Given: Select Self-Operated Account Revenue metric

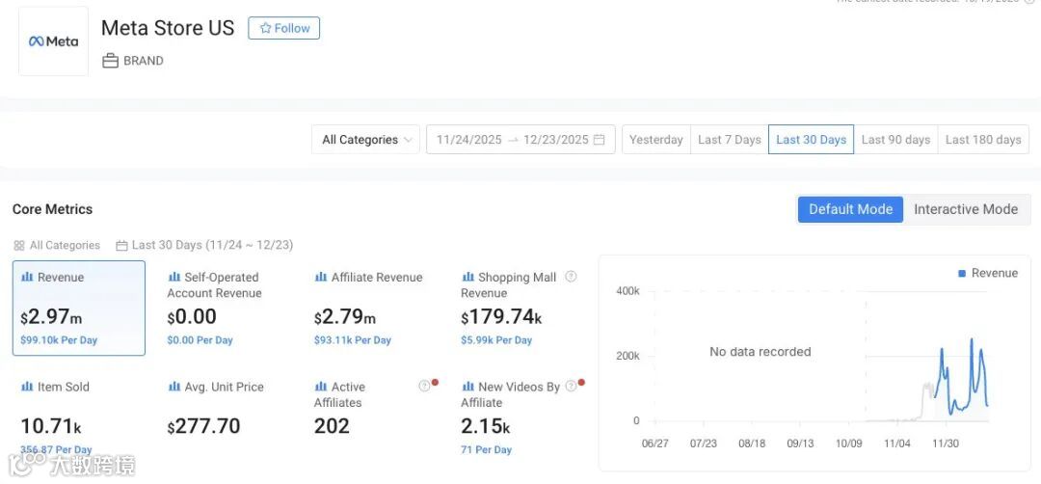Looking at the screenshot, I should (x=214, y=284).
